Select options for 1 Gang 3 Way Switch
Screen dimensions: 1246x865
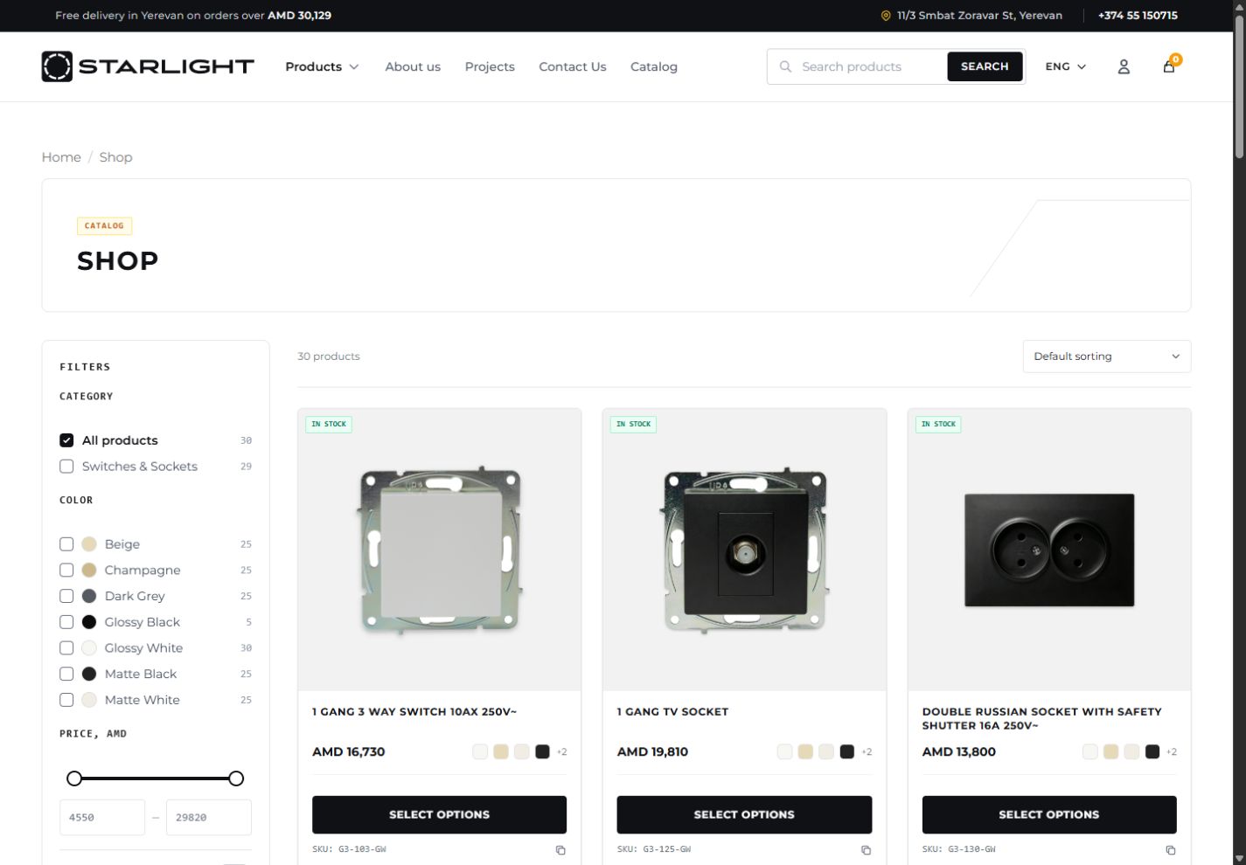coord(439,814)
